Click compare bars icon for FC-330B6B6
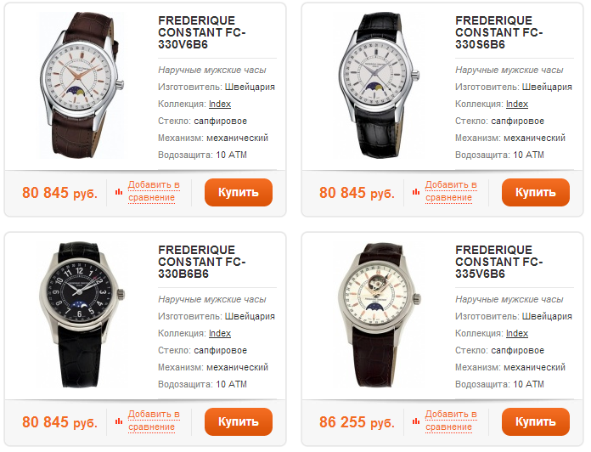Screen dimensions: 591x452 (119, 421)
